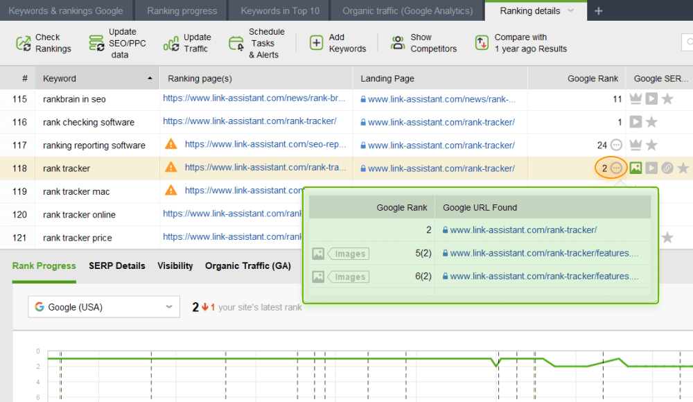Select keyword 'ranking reporting software'
Screen dimensions: 693x402
point(94,146)
